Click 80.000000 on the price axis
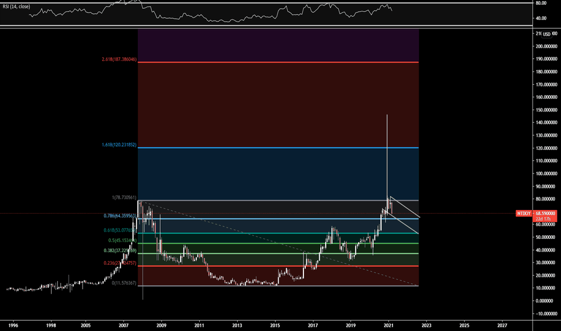Image resolution: width=561 pixels, height=331 pixels. coord(547,199)
